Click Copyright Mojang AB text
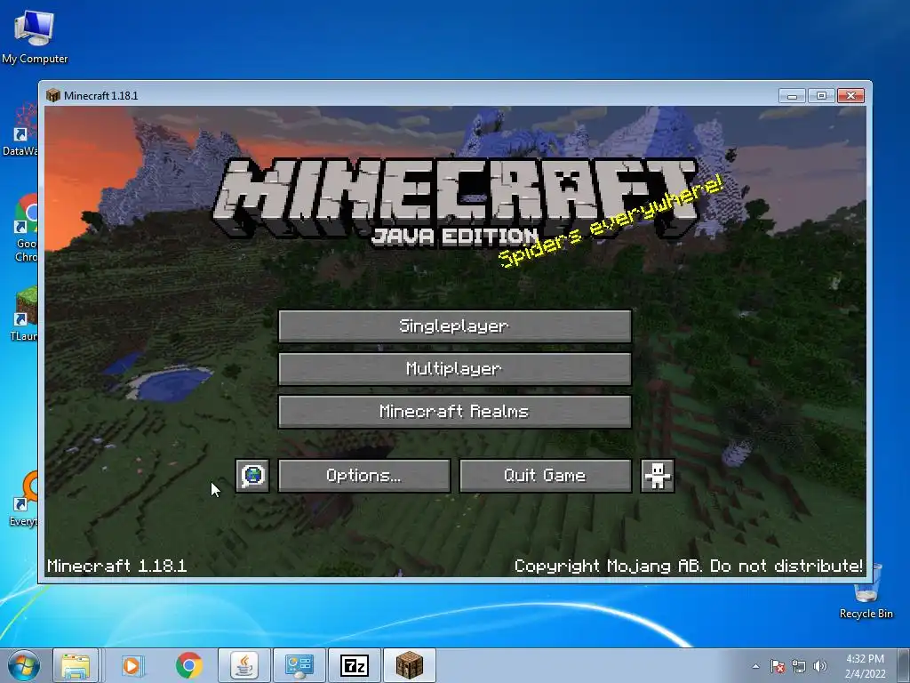Viewport: 910px width, 683px height. click(x=689, y=566)
